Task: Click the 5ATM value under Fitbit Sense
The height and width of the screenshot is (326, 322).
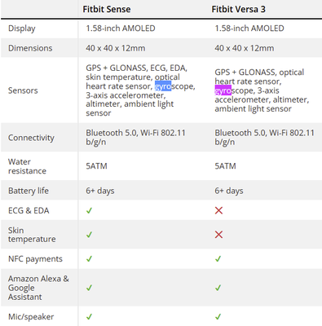Action: click(x=96, y=166)
